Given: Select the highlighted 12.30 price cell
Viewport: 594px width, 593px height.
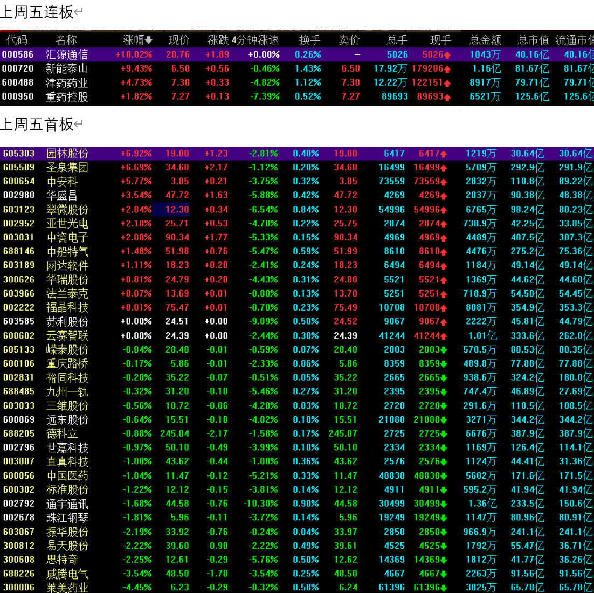Looking at the screenshot, I should 171,209.
